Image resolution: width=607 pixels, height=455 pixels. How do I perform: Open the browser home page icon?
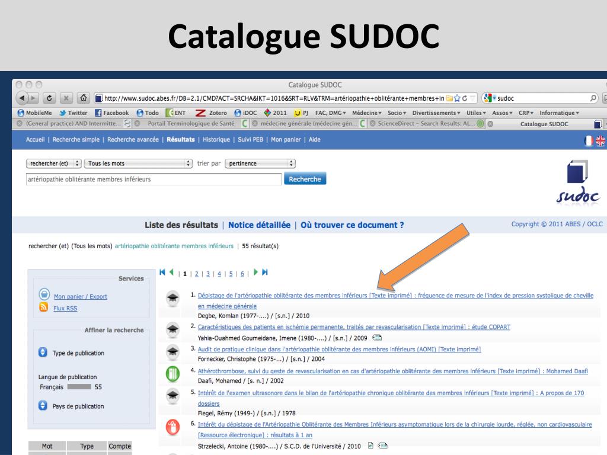click(x=83, y=98)
